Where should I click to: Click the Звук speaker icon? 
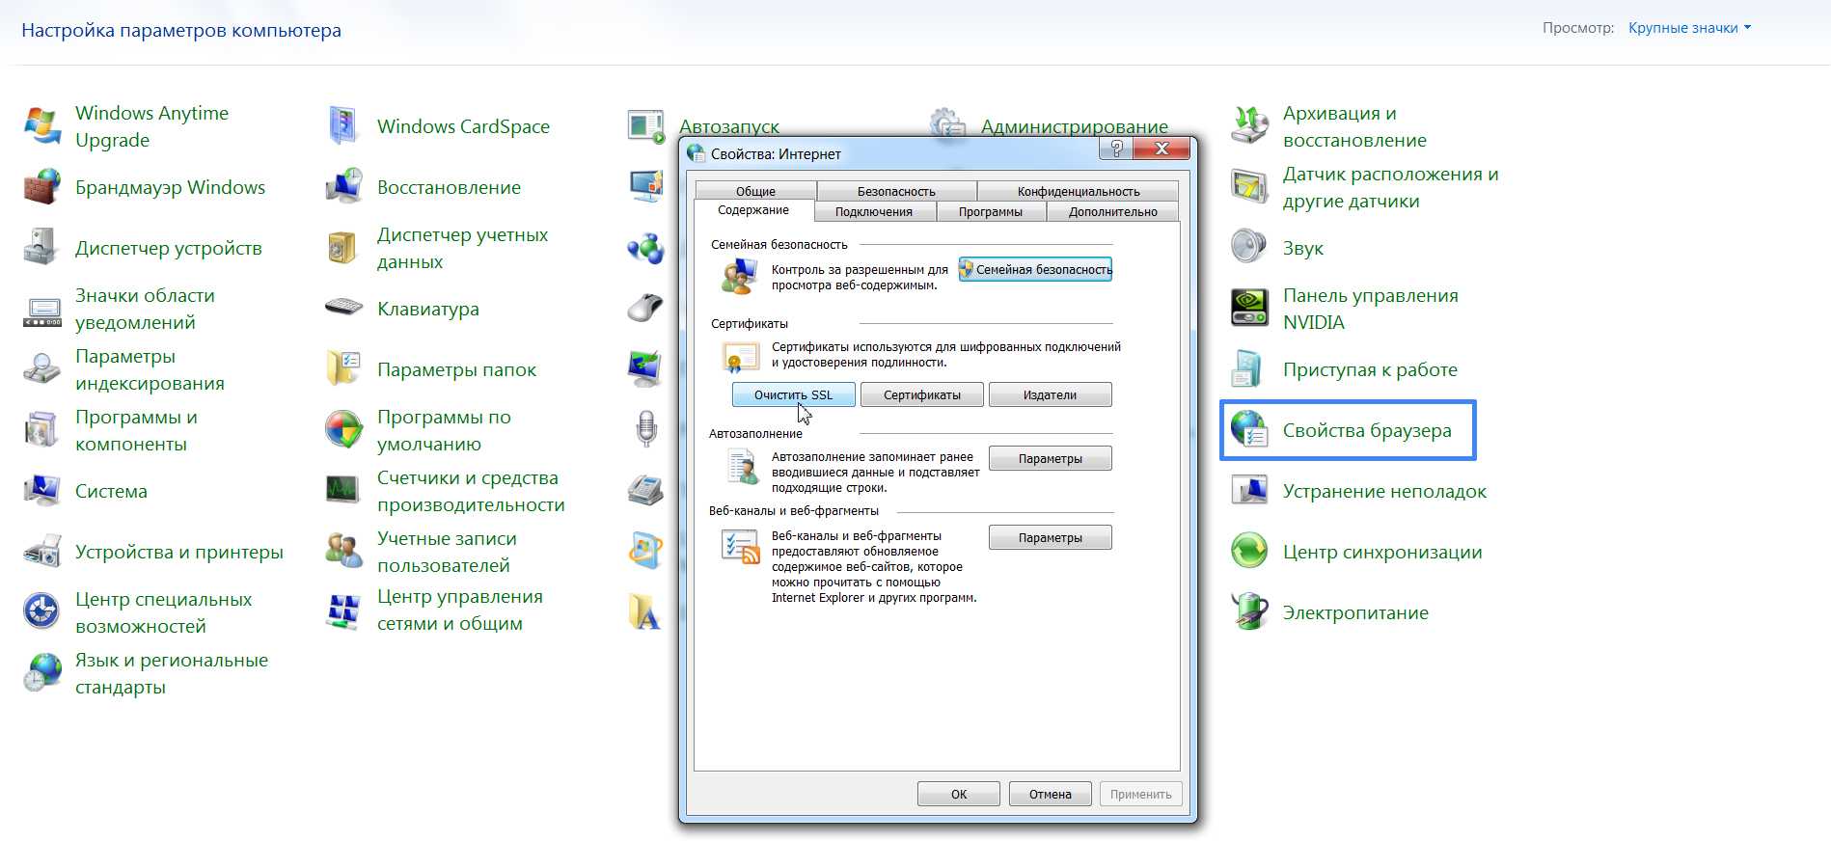[1249, 248]
